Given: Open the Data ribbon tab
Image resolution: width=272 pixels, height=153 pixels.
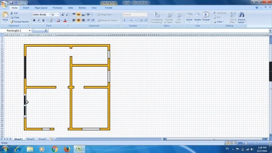Looking at the screenshot, I should [71, 8].
